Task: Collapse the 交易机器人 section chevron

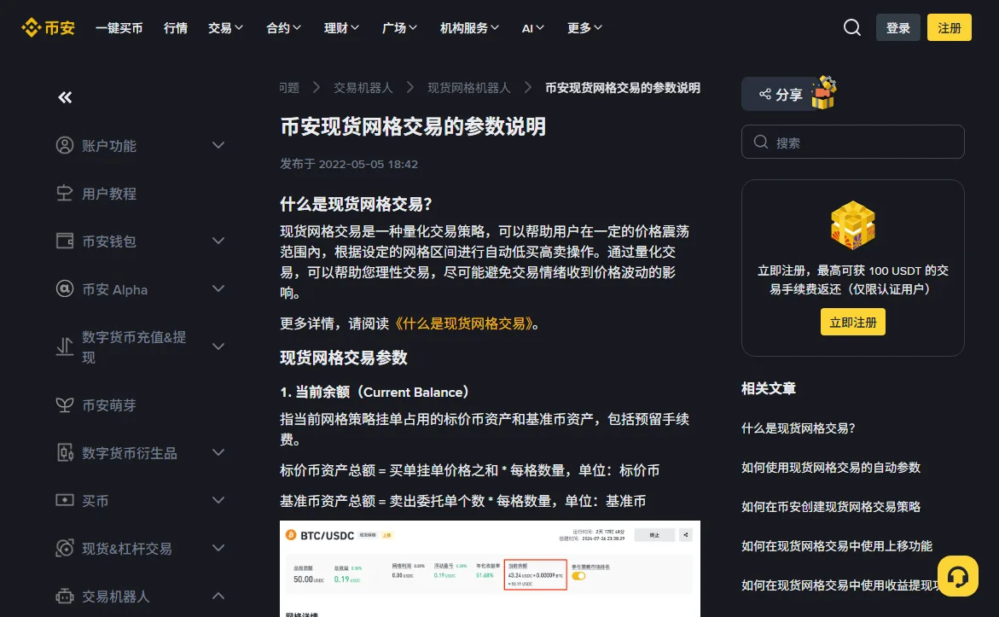Action: click(218, 596)
